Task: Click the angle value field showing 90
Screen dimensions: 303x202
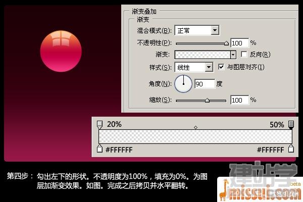Action: tap(205, 84)
